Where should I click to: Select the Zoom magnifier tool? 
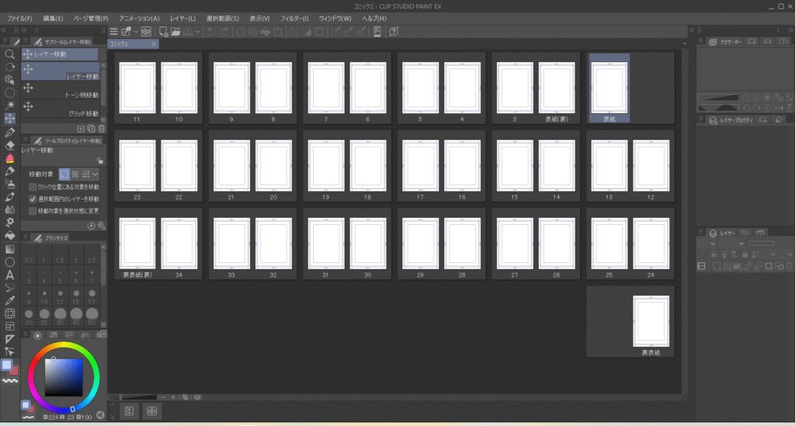[10, 55]
